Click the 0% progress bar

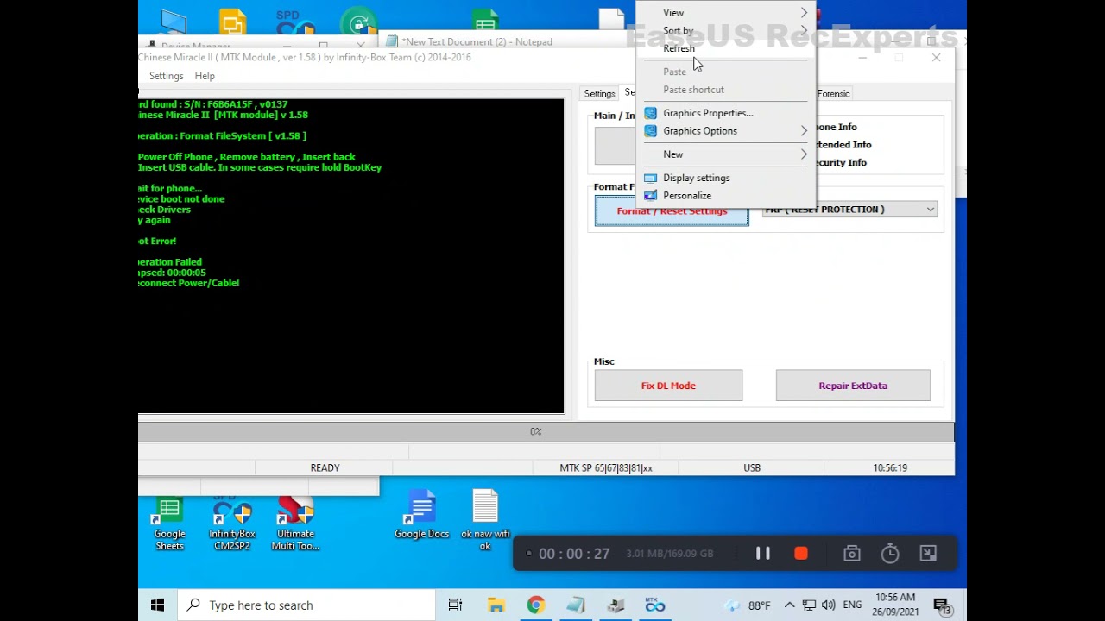546,431
